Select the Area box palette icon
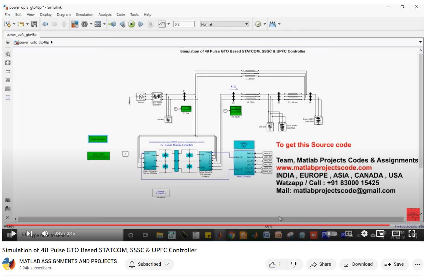 [x=8, y=97]
